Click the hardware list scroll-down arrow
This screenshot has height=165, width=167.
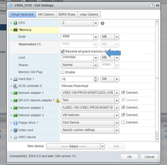pos(157,139)
